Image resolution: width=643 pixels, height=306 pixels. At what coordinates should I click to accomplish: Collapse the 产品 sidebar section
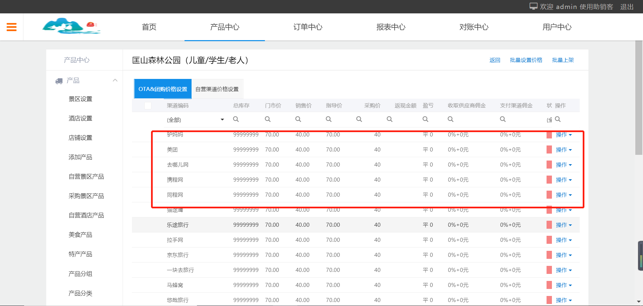coord(115,80)
